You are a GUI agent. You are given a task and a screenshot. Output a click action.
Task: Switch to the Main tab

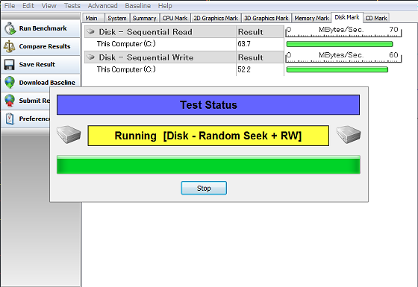point(93,18)
